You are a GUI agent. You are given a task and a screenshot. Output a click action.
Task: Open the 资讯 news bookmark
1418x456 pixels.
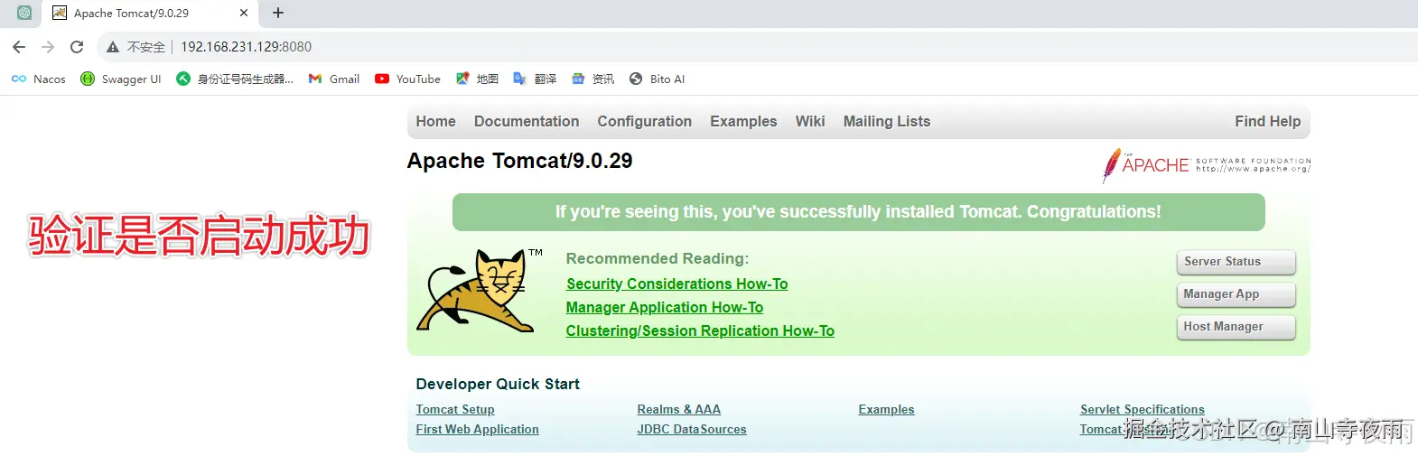[x=592, y=79]
